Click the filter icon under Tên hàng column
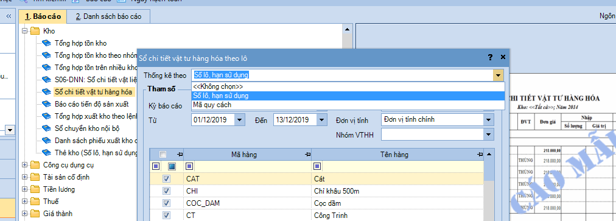Image resolution: width=616 pixels, height=221 pixels. (317, 166)
